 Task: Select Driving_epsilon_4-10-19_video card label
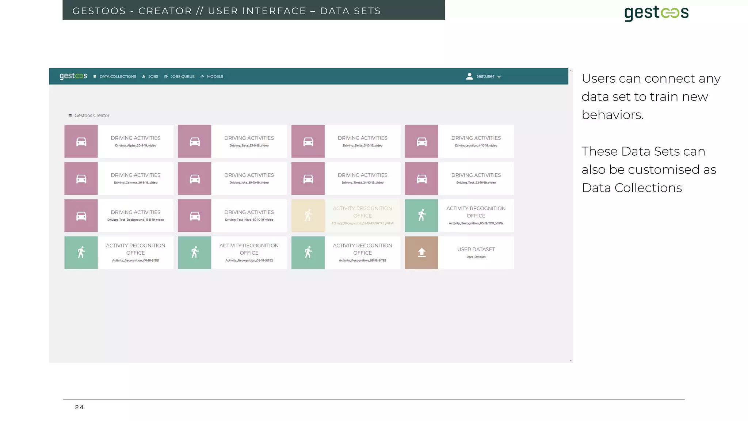(476, 145)
